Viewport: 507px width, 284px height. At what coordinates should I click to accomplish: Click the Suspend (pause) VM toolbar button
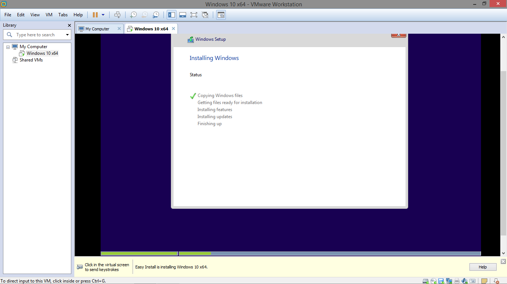(x=95, y=15)
